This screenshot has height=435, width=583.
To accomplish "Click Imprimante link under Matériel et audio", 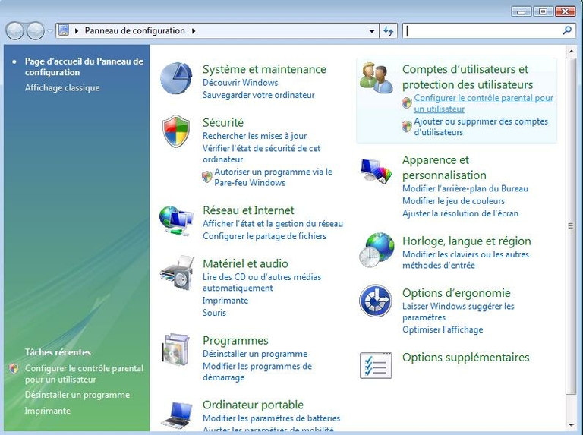I will click(225, 301).
